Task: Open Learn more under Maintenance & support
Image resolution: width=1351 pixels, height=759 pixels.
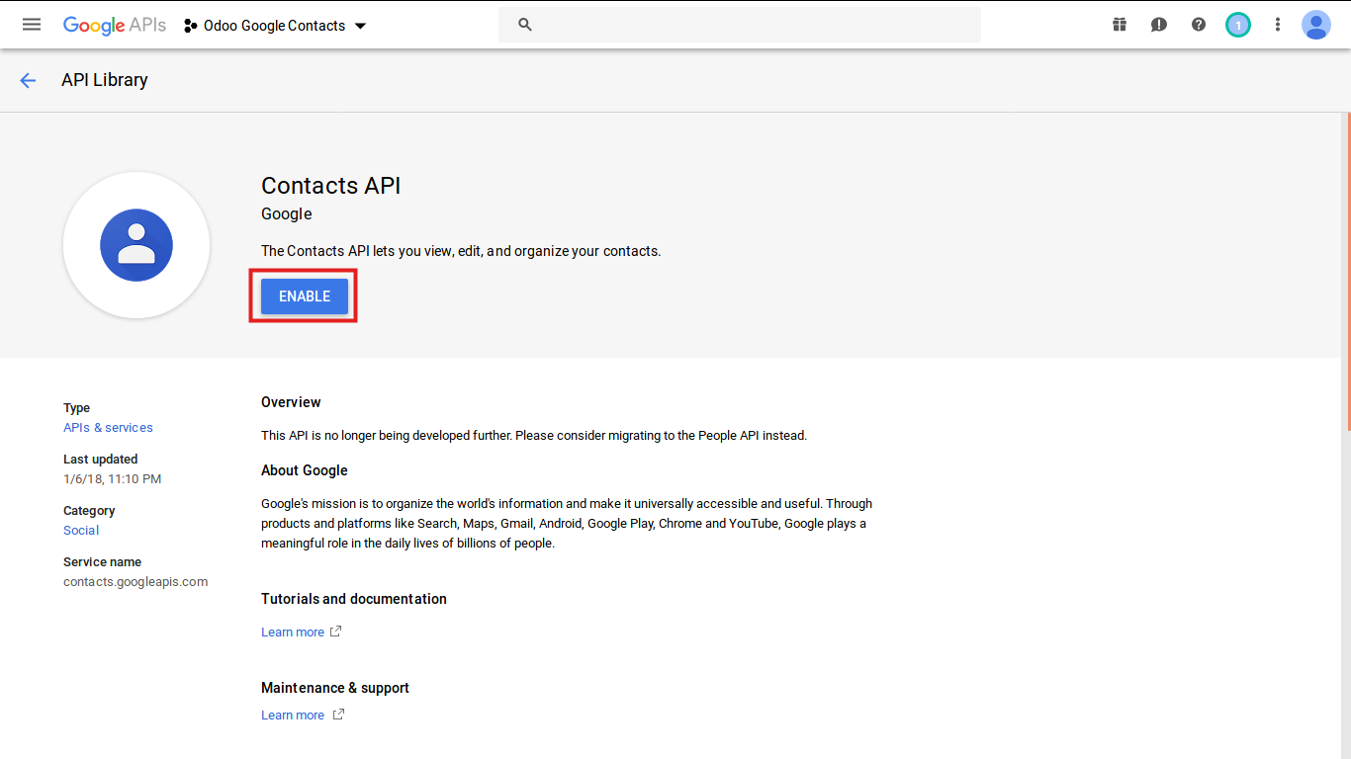Action: pyautogui.click(x=293, y=716)
